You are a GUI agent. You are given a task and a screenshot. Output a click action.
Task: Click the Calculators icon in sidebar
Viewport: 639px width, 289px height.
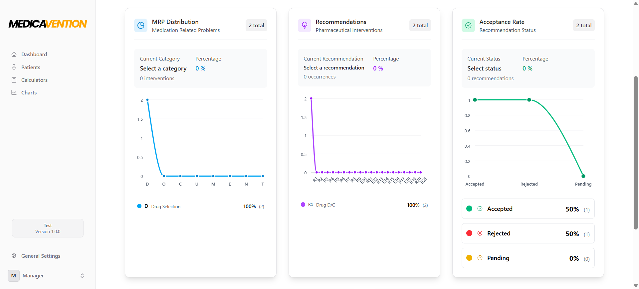14,80
